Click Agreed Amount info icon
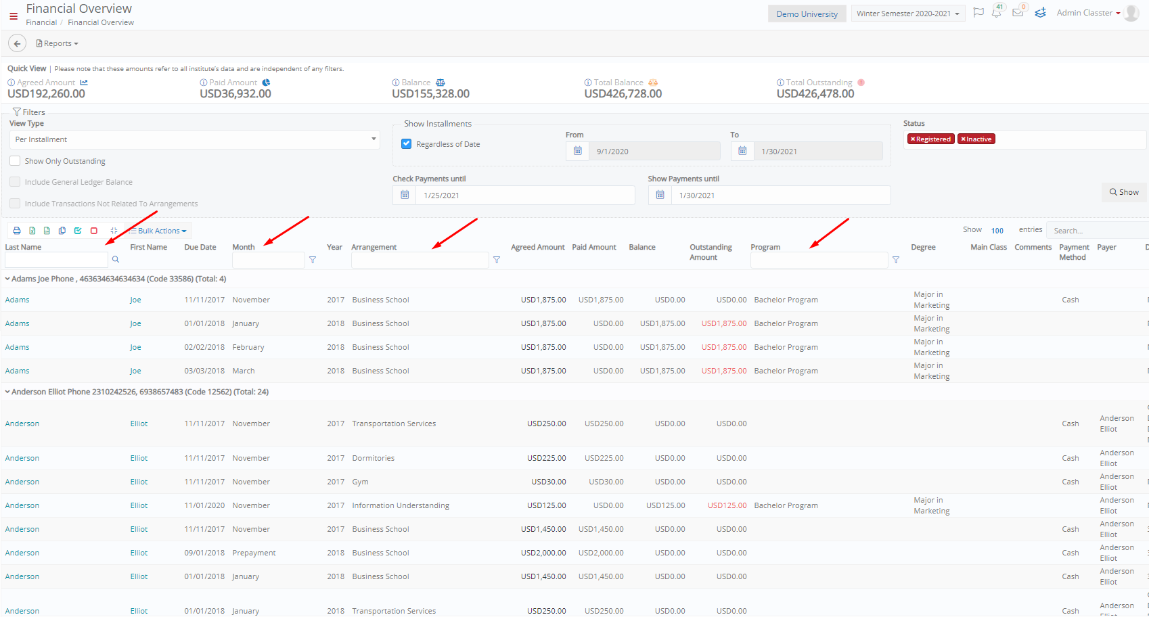 coord(11,83)
